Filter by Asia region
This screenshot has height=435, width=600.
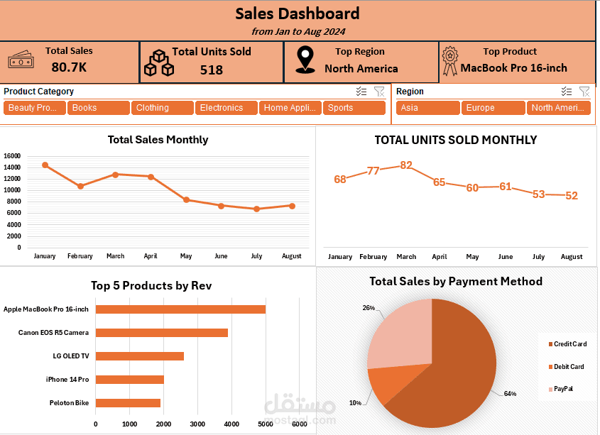[427, 108]
